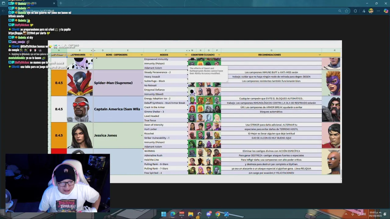
Task: Open the filter dropdown on RECOMENDACIONES header
Action: coord(320,55)
